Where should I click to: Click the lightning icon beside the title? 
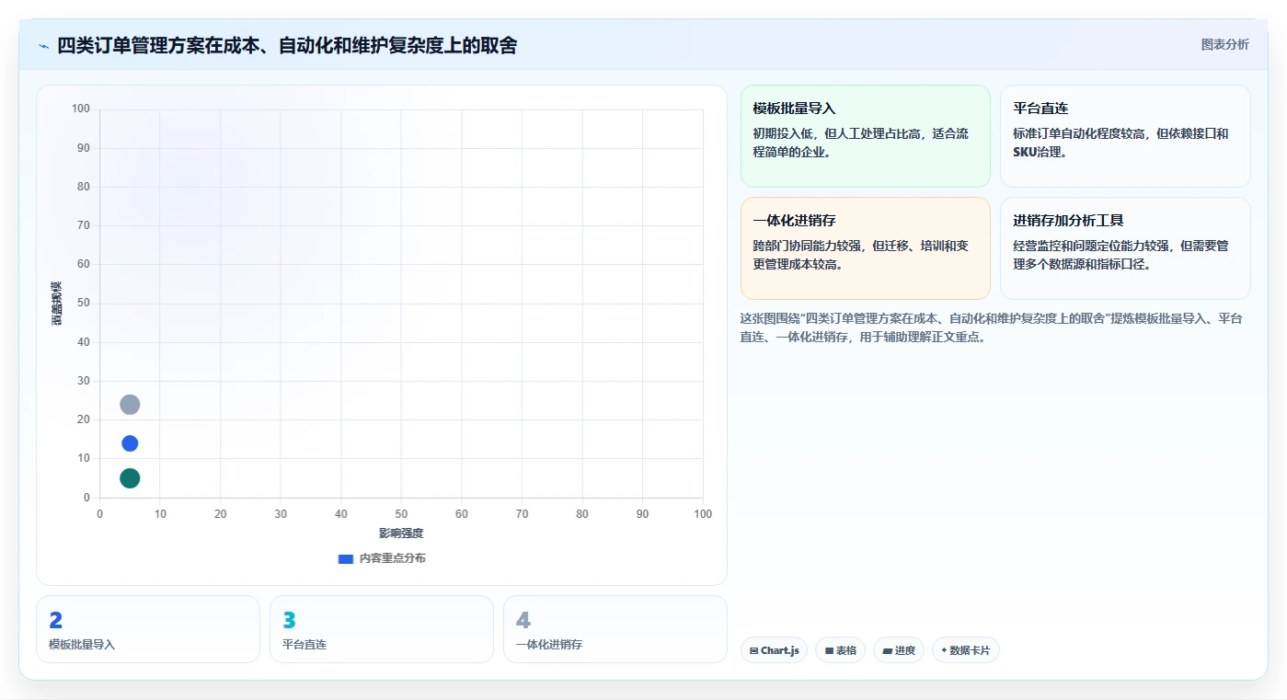43,46
